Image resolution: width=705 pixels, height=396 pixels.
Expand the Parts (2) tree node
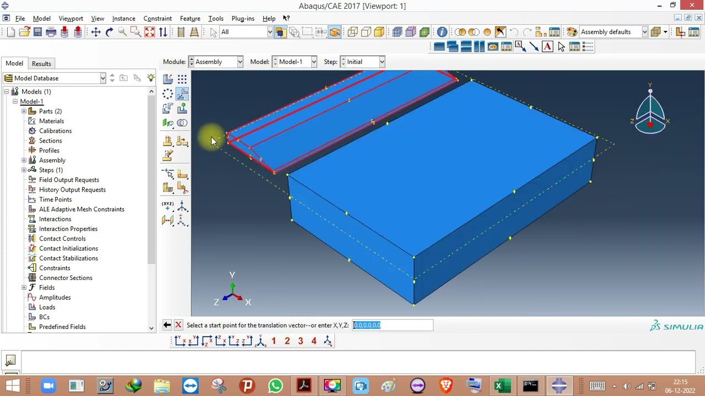coord(24,111)
